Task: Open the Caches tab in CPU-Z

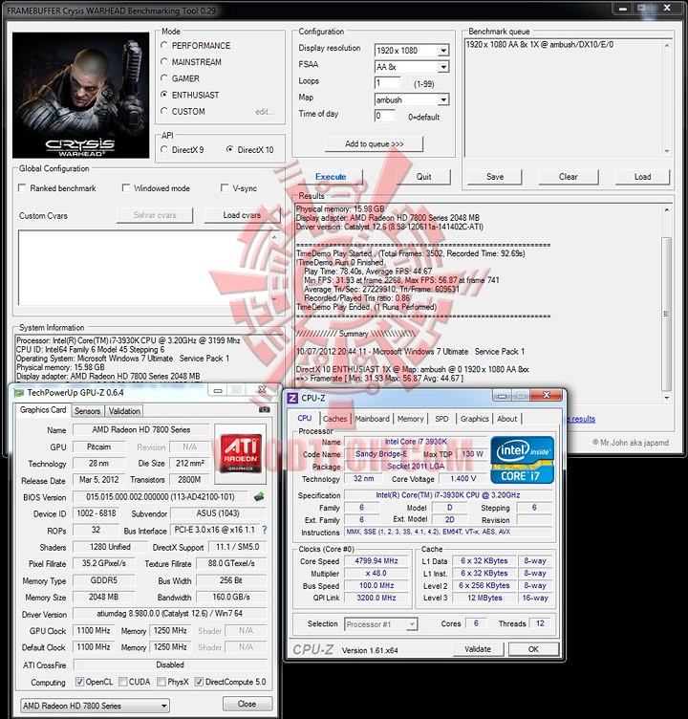Action: (x=334, y=419)
